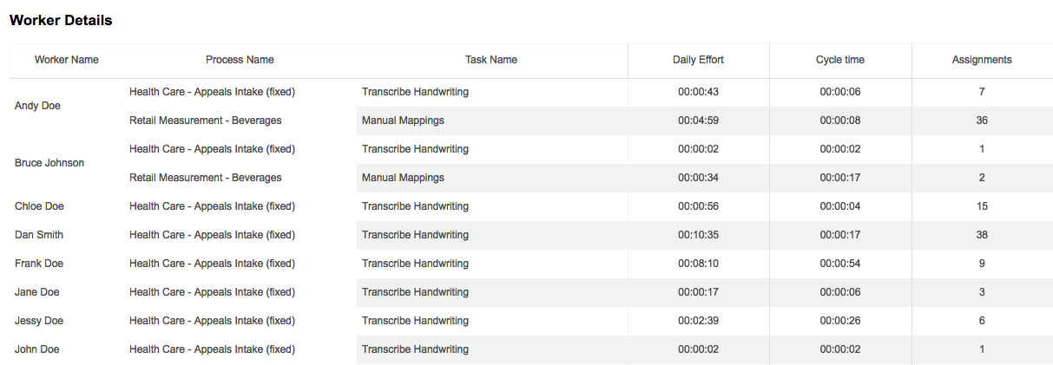Select worker Andy Doe
The height and width of the screenshot is (365, 1053).
(x=38, y=106)
